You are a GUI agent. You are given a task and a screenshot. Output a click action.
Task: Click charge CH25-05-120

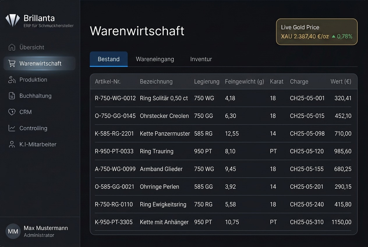307,151
